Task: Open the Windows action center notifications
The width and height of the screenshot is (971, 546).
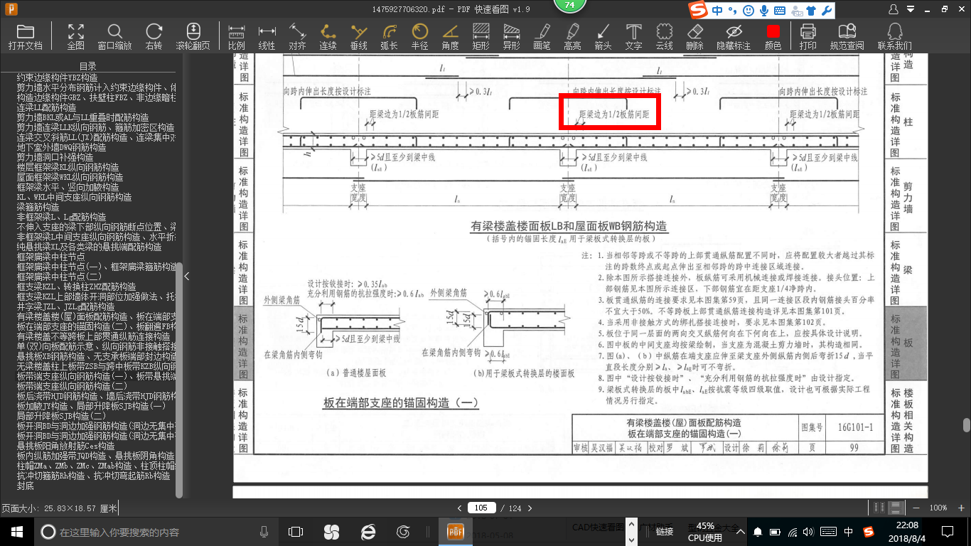Action: (948, 531)
